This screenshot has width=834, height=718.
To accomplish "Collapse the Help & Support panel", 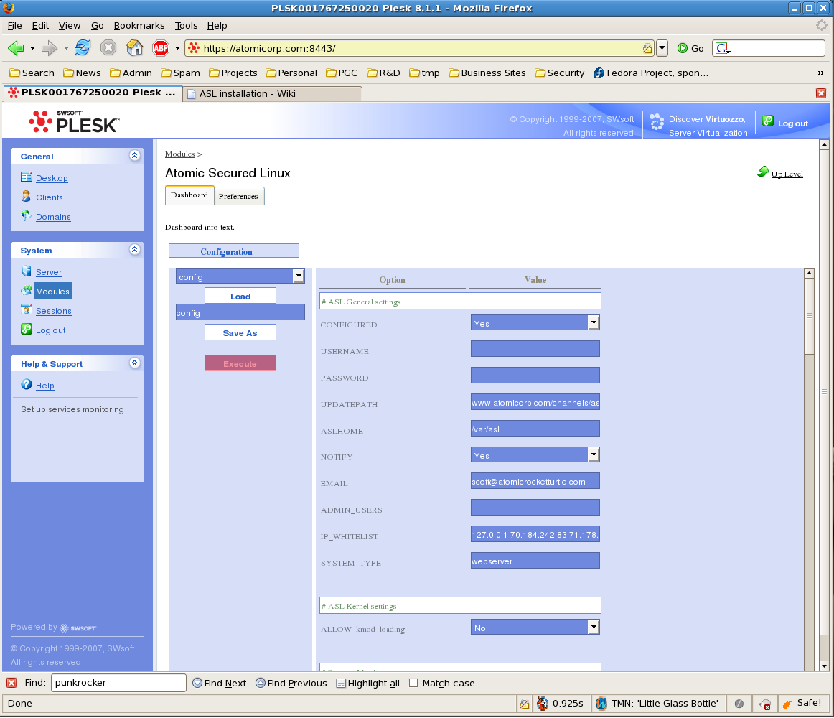I will click(134, 363).
